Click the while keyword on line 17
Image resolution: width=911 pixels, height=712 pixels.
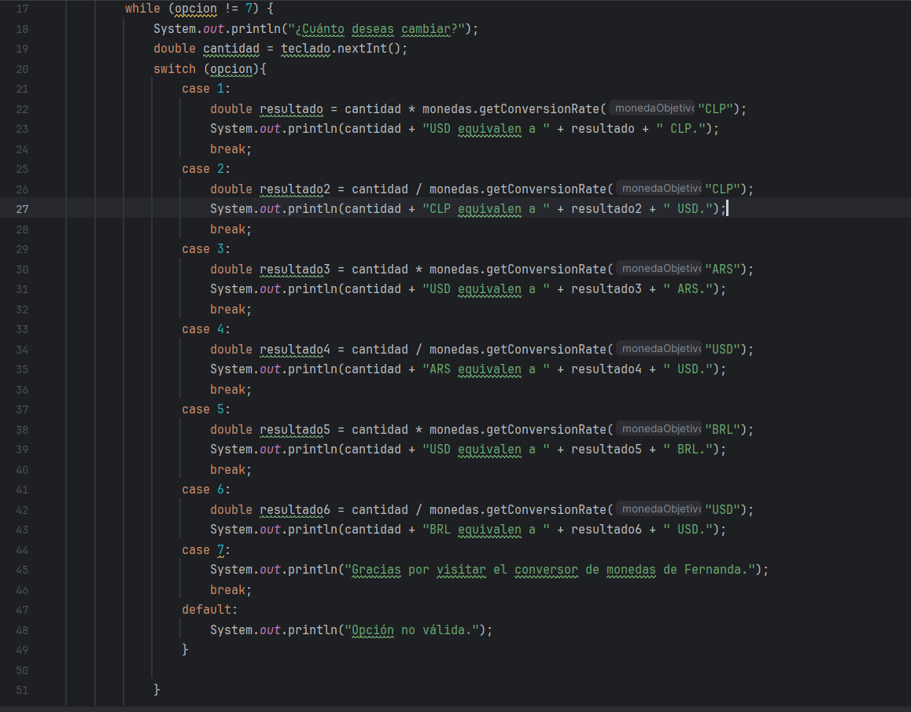pos(142,9)
